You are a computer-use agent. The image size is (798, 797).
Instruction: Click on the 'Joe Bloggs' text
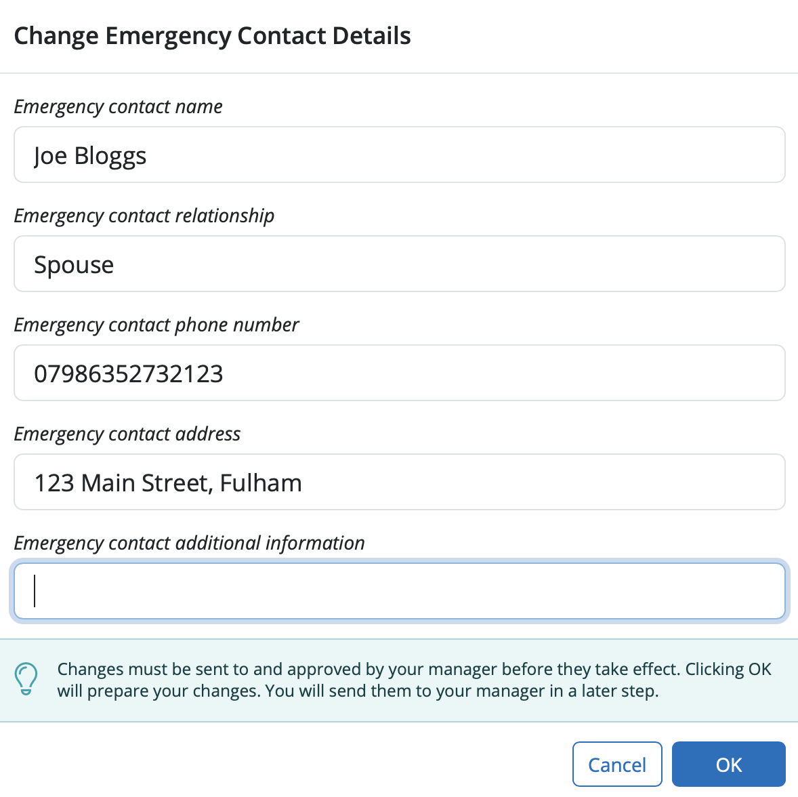click(x=90, y=156)
